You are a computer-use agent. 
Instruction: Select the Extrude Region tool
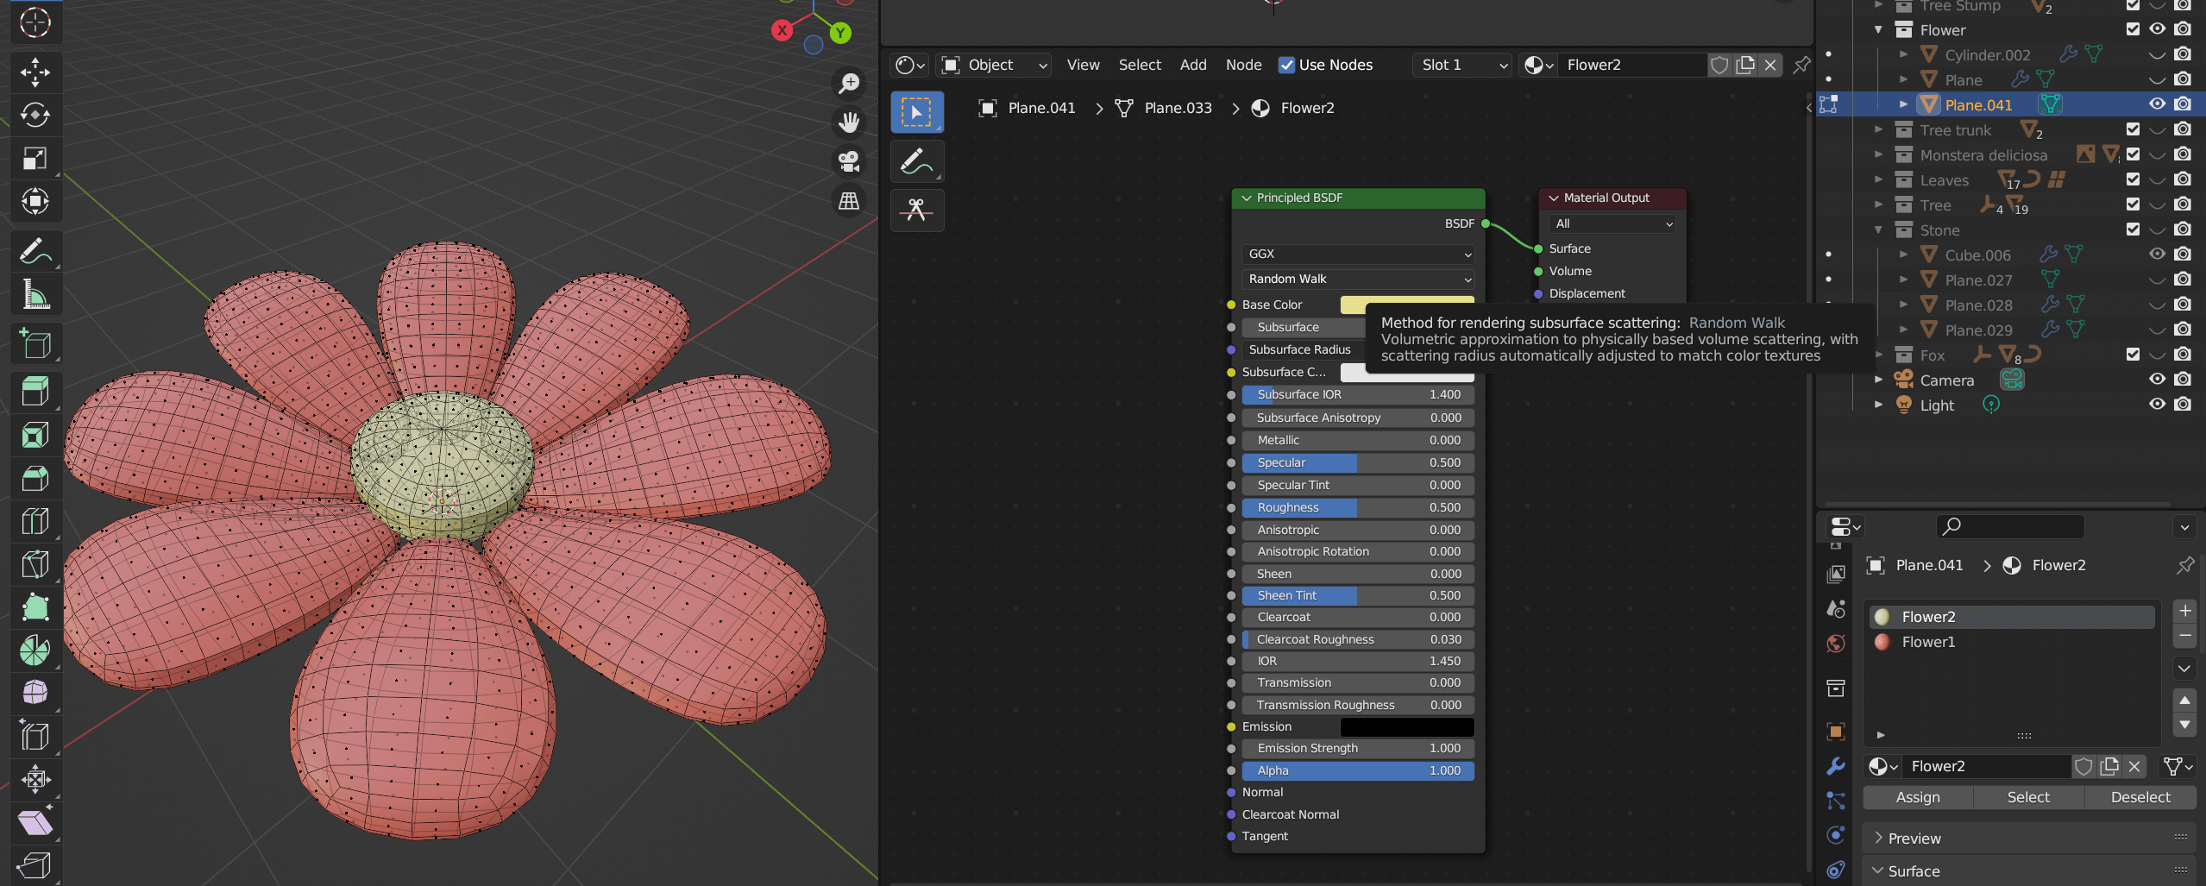click(x=35, y=392)
